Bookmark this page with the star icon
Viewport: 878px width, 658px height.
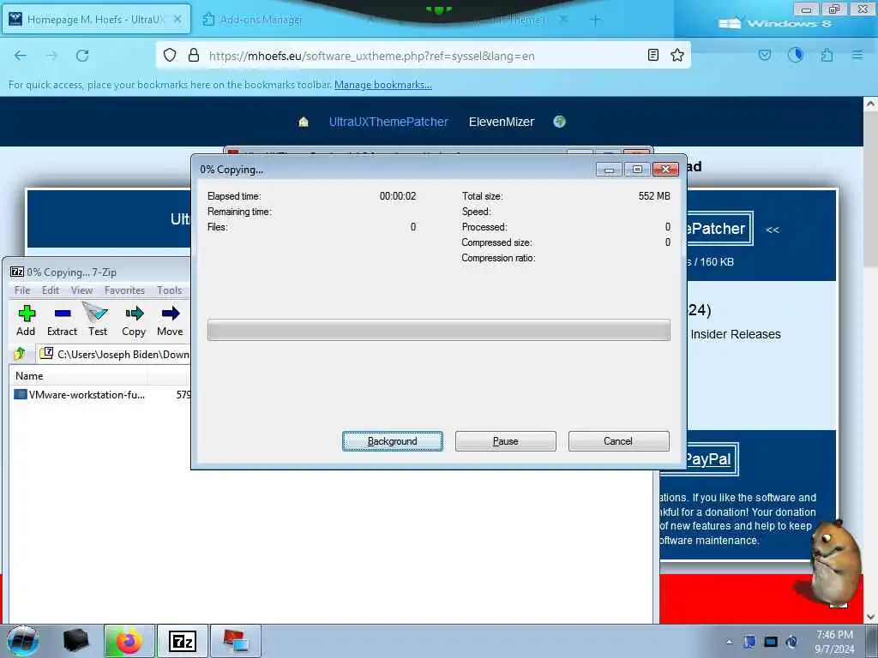pyautogui.click(x=677, y=55)
